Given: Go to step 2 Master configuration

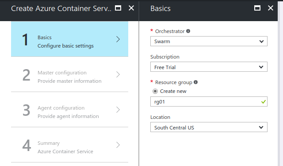Looking at the screenshot, I should [x=70, y=74].
